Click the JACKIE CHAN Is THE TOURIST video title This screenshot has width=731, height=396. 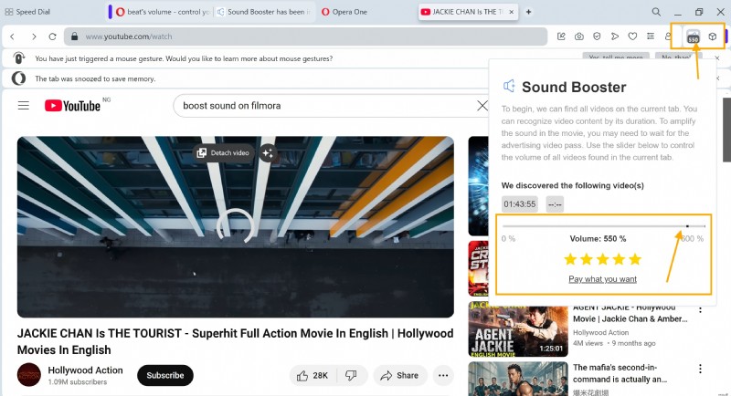click(236, 341)
